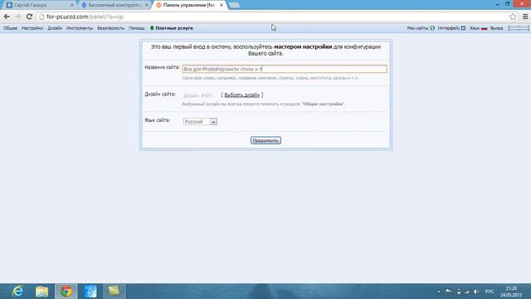The width and height of the screenshot is (531, 299).
Task: Open Платные услуги paid services
Action: 174,28
